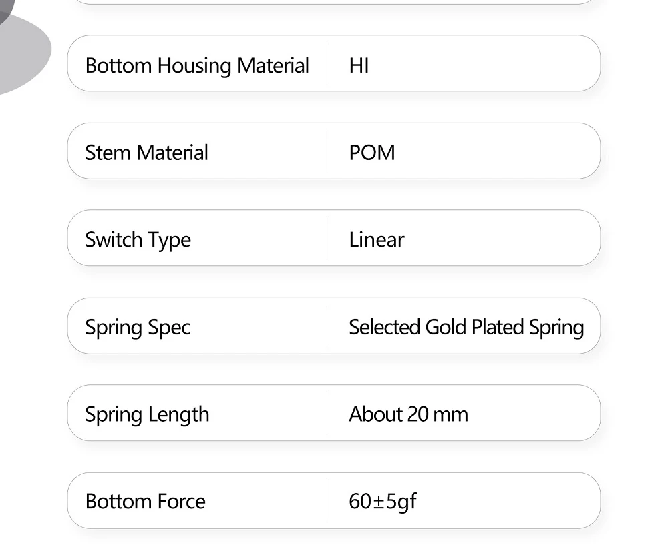
Task: Click the divider in Spring Length row
Action: click(x=327, y=412)
